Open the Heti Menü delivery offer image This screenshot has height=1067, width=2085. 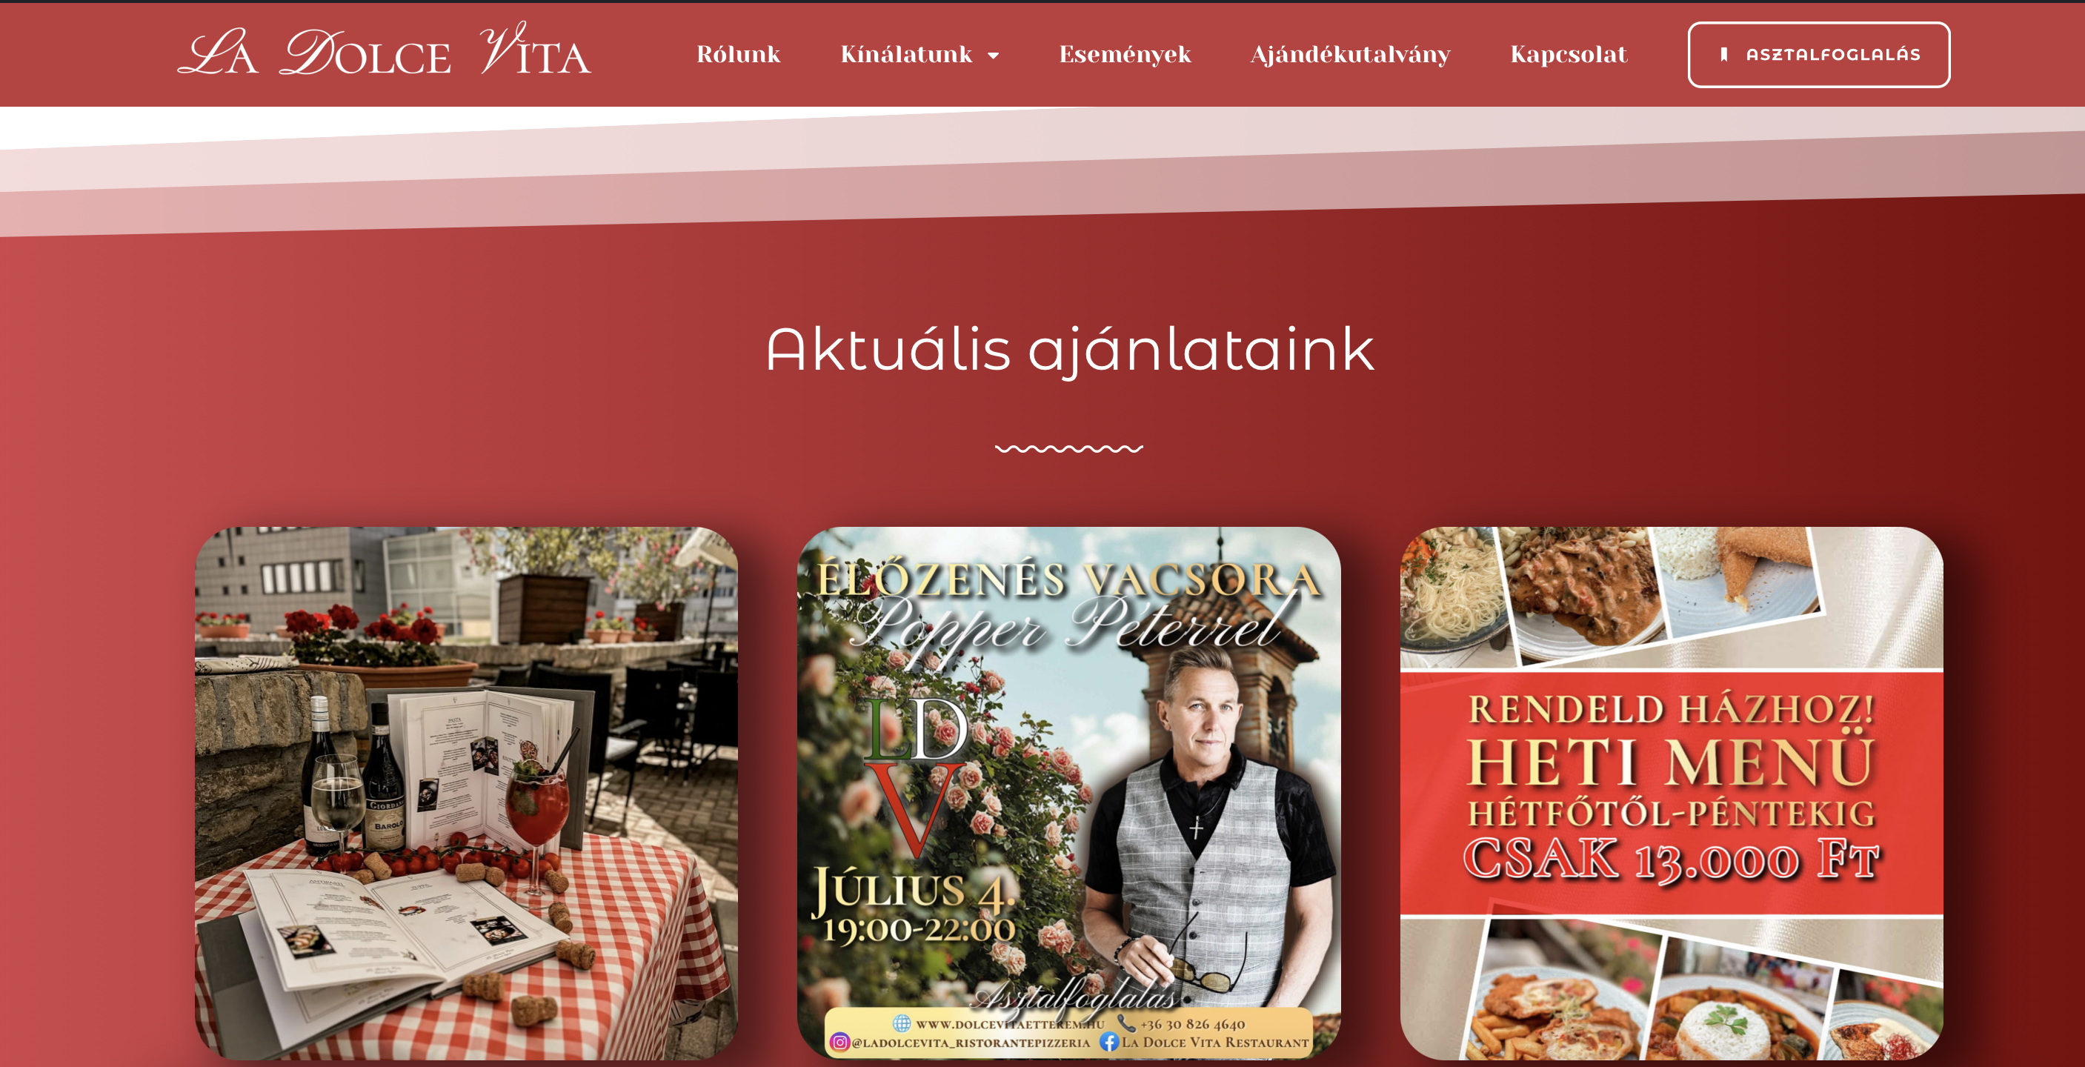click(x=1672, y=794)
